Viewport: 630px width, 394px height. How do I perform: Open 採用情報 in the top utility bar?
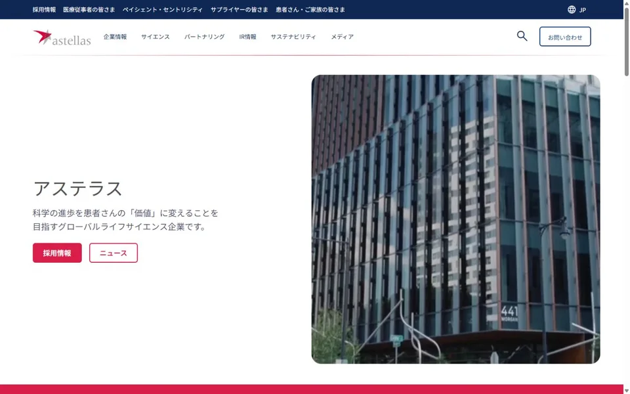pyautogui.click(x=44, y=10)
